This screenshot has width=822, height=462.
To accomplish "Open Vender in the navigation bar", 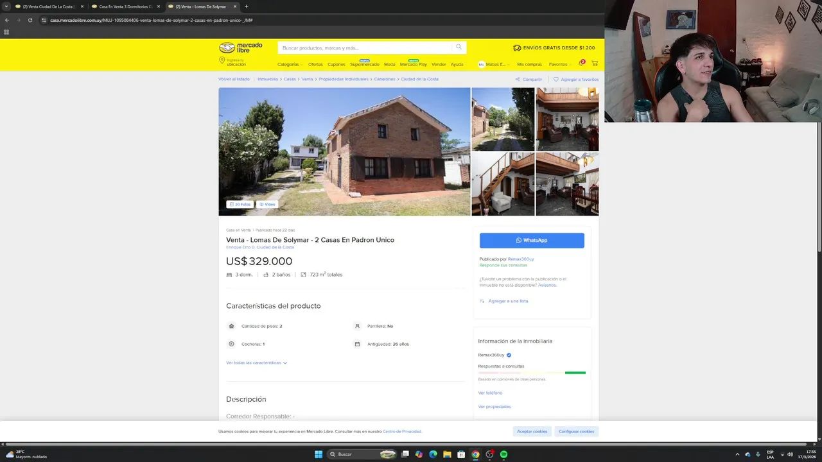I will [439, 64].
